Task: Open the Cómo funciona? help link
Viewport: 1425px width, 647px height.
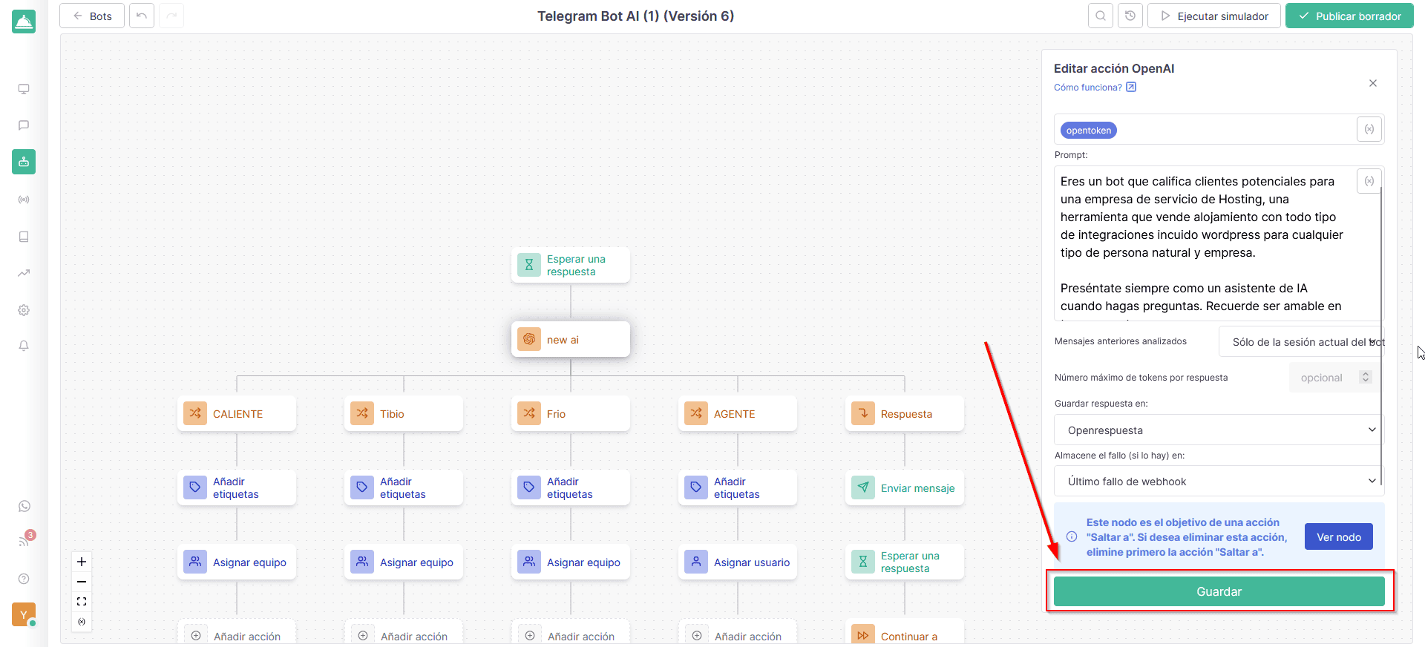Action: 1095,88
